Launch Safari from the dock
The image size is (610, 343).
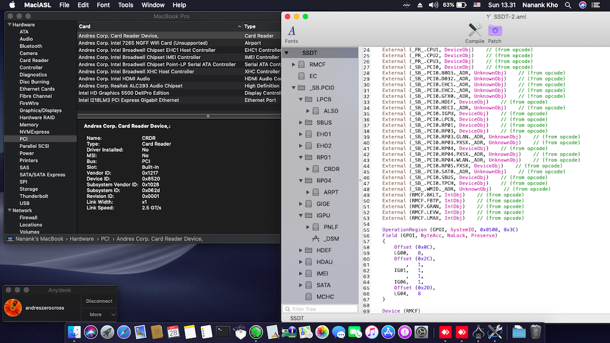pos(124,332)
